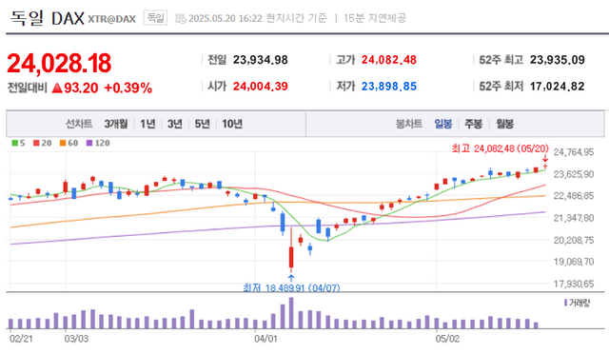Click the 전일 value 23,934.98
This screenshot has width=609, height=354.
coord(260,60)
